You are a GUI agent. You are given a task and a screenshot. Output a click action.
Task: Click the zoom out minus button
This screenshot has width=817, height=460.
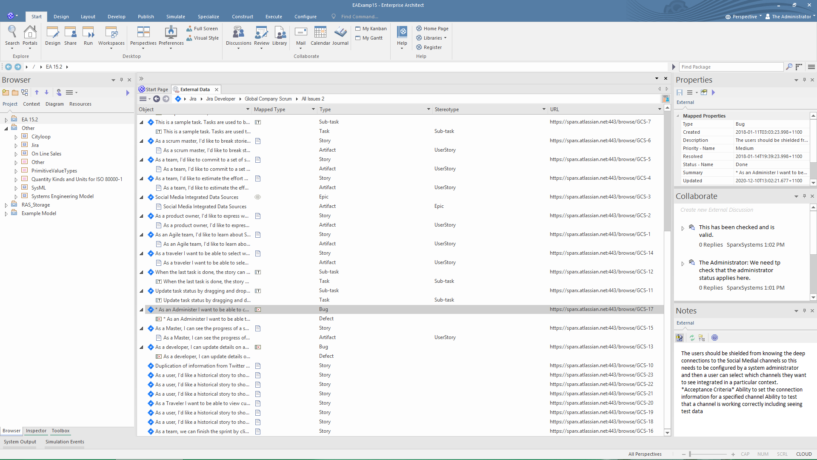pos(683,454)
